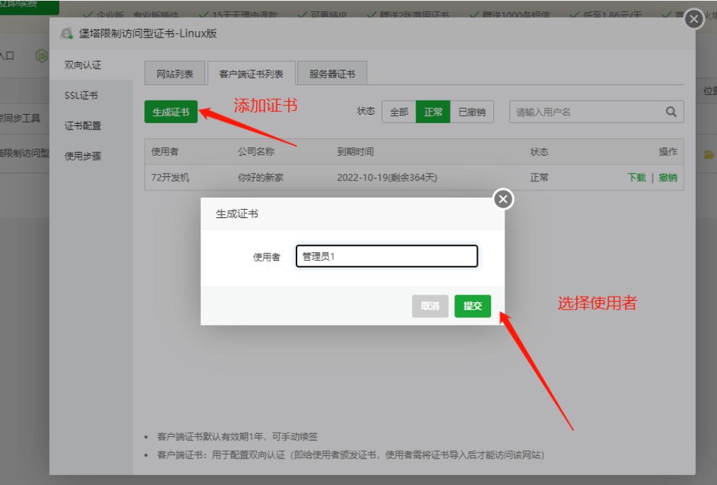This screenshot has height=485, width=717.
Task: Close the 堡塔限制访问型证书 window
Action: (694, 20)
